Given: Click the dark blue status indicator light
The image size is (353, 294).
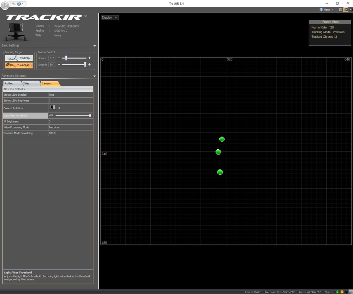Looking at the screenshot, I should click(347, 292).
